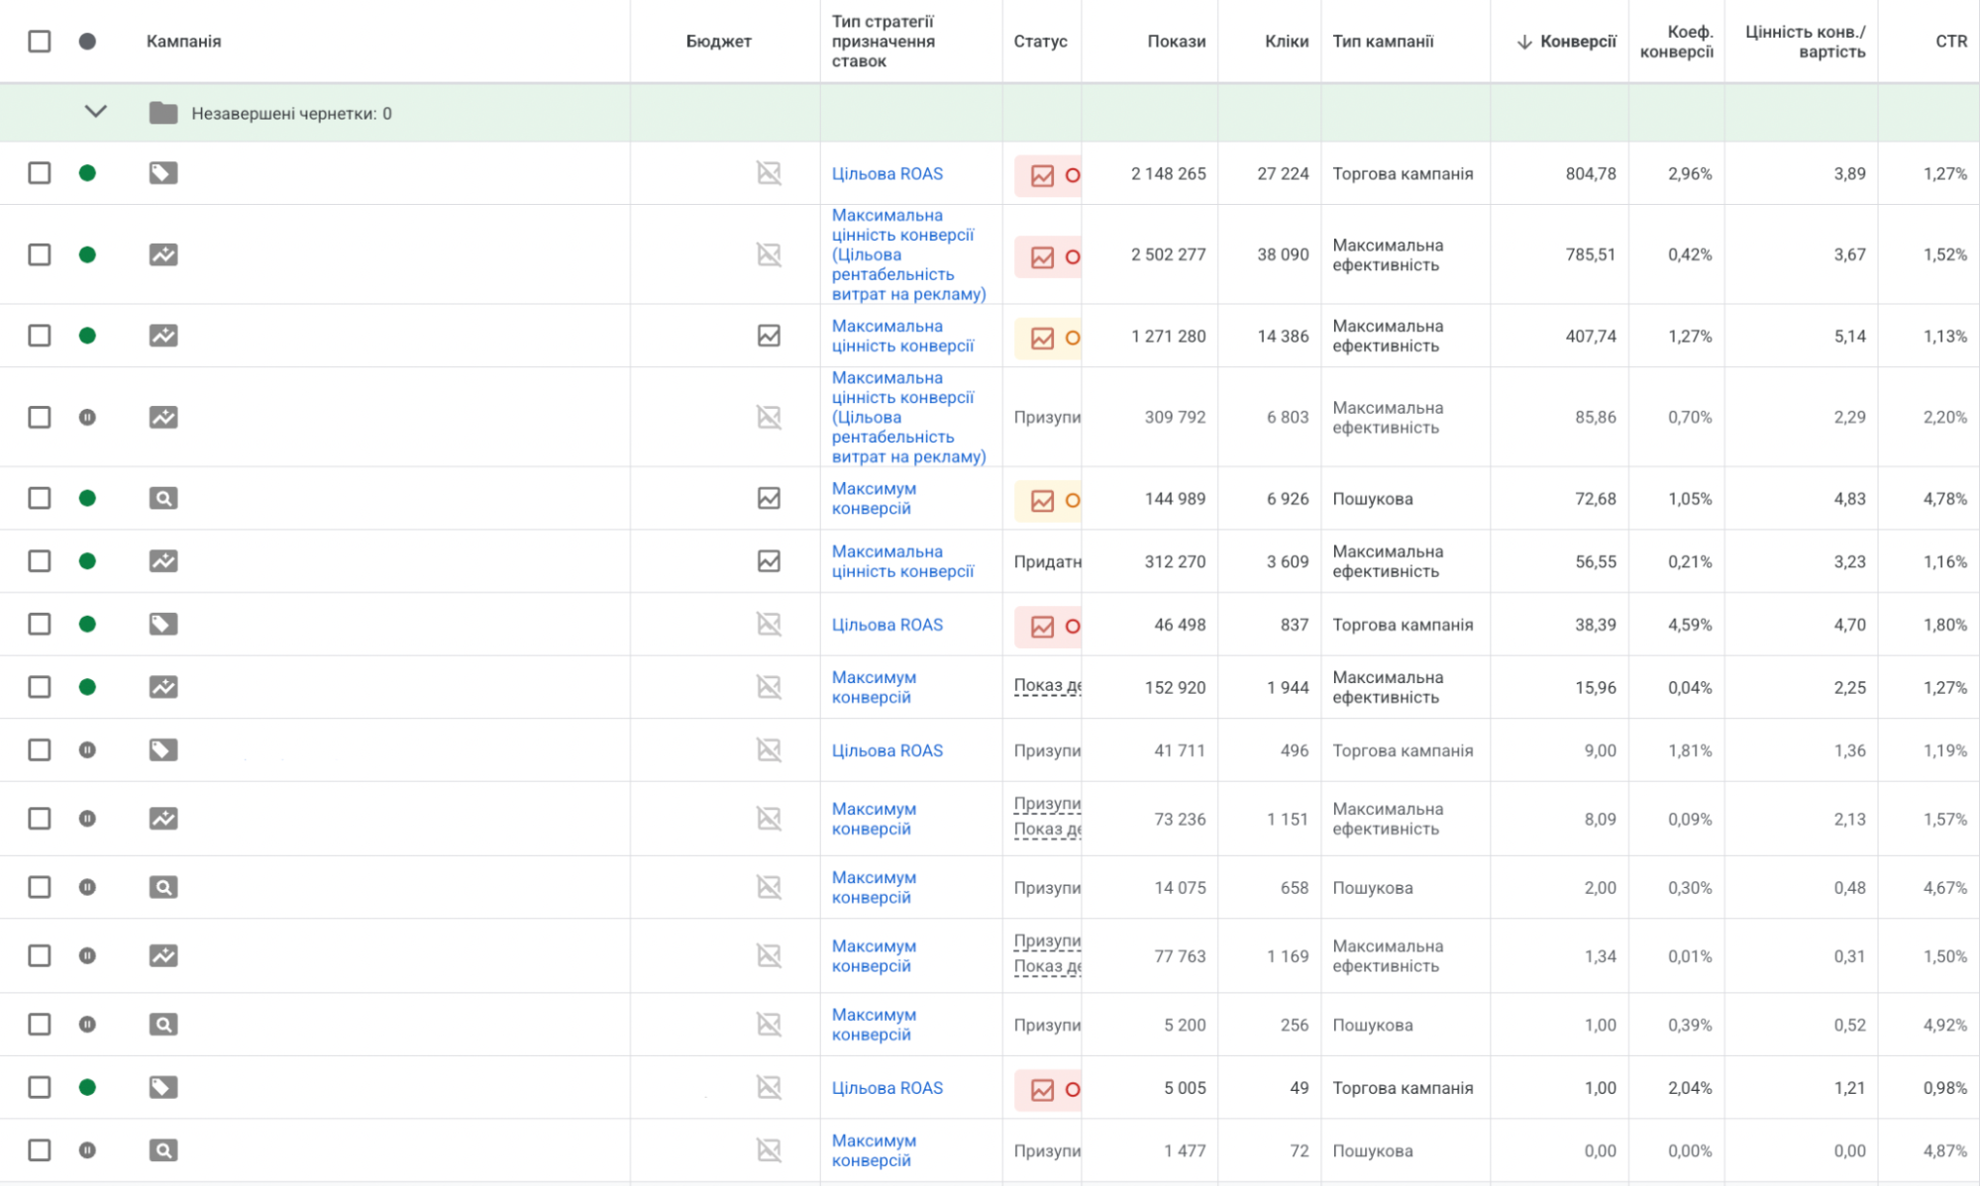1980x1186 pixels.
Task: Click red status badge in 2 148 265 row
Action: (x=1047, y=175)
